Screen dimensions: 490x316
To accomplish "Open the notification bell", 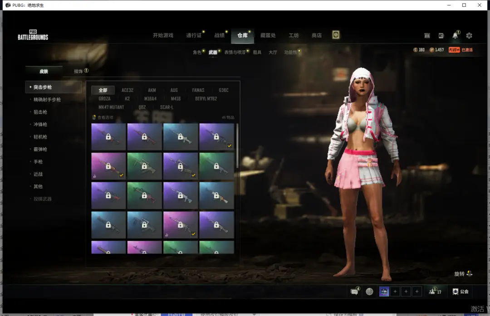I will pos(456,35).
